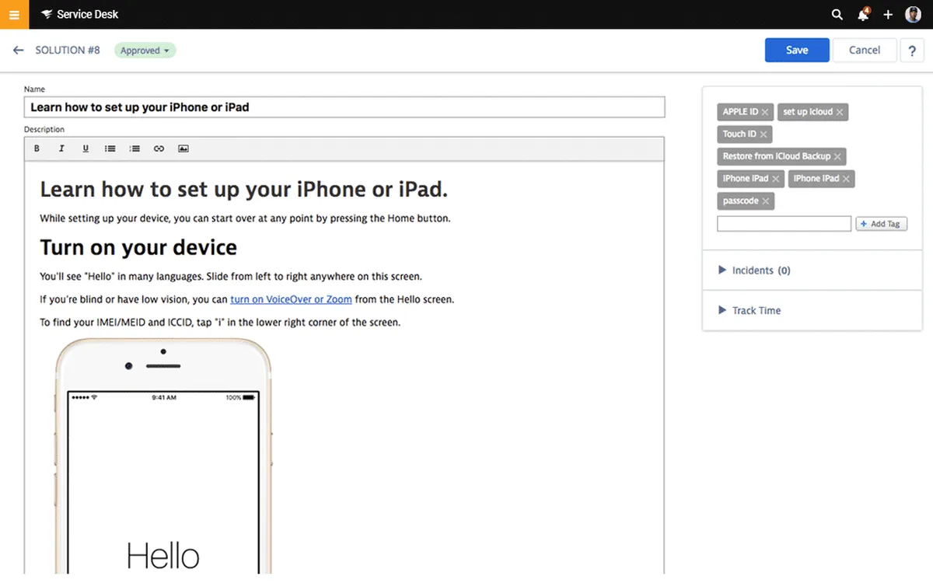This screenshot has height=583, width=933.
Task: Insert an image with the picture icon
Action: coord(183,148)
